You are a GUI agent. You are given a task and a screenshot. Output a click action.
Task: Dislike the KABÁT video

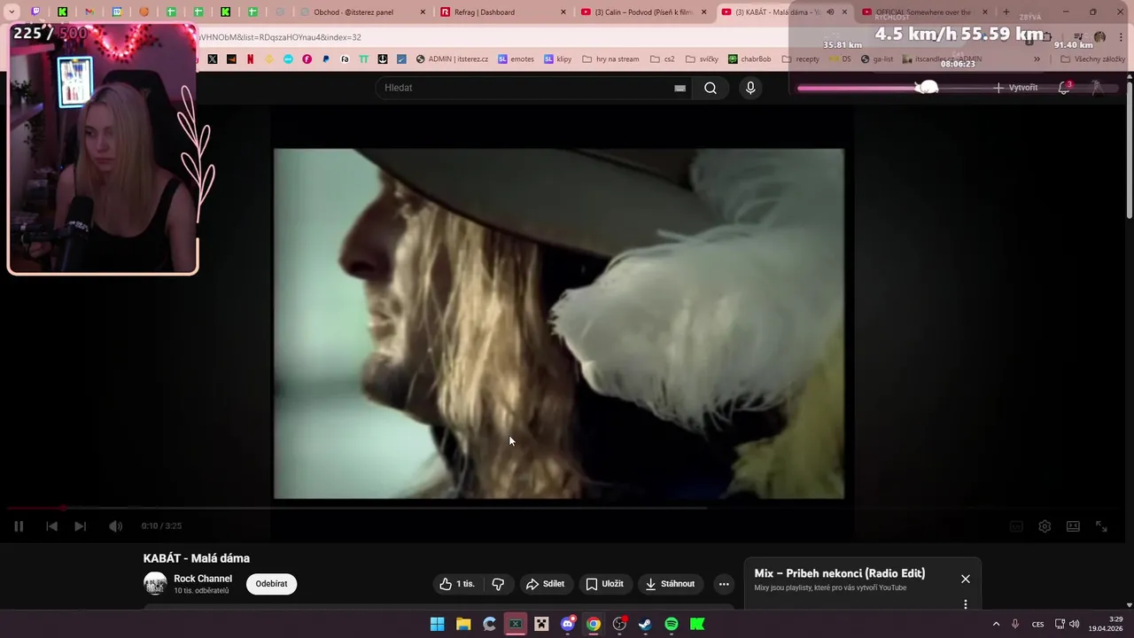pyautogui.click(x=498, y=584)
